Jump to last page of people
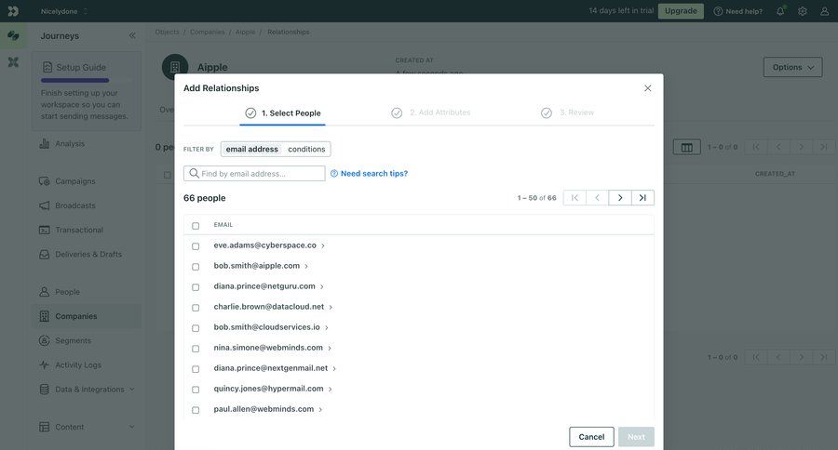838x450 pixels. 642,198
